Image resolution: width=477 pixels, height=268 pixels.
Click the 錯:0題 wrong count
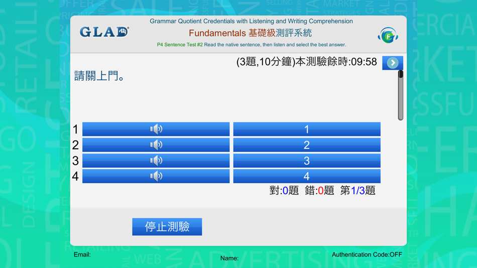pos(319,191)
